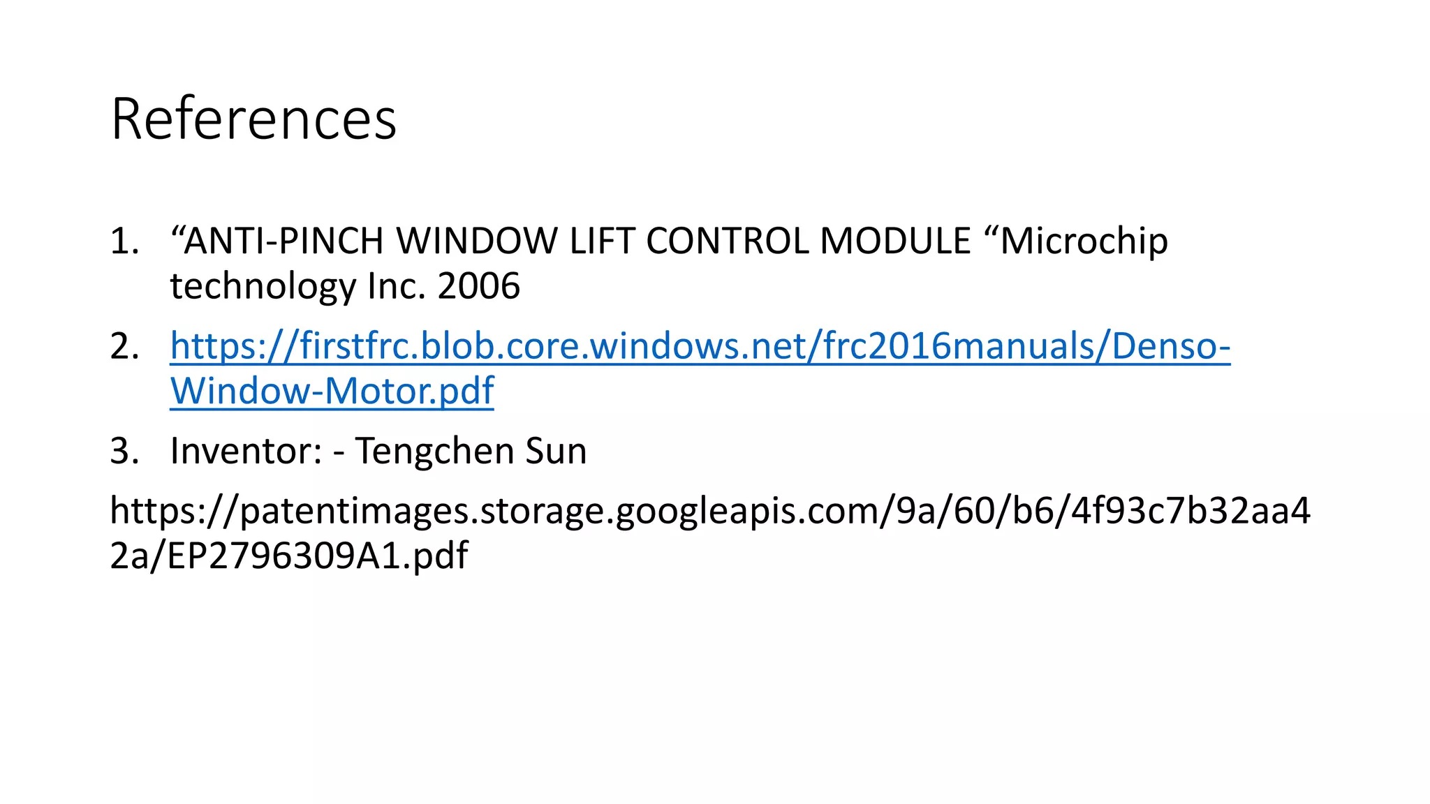Click list number 2 marker
Screen dimensions: 1430x804
click(125, 346)
